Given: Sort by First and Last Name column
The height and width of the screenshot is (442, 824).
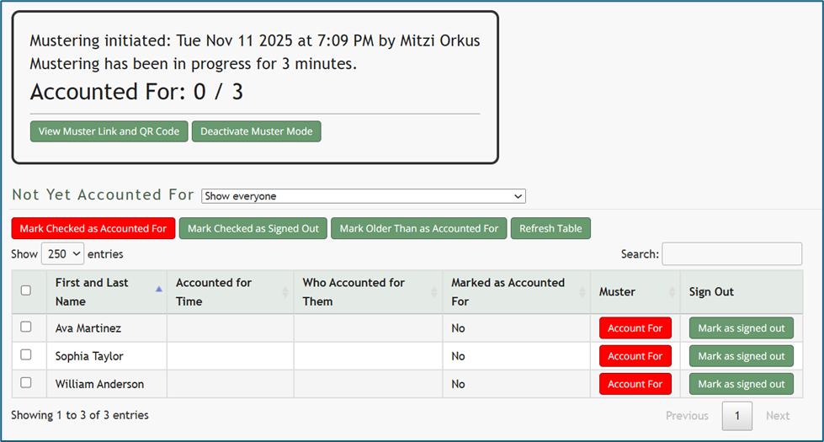Looking at the screenshot, I should [x=93, y=291].
